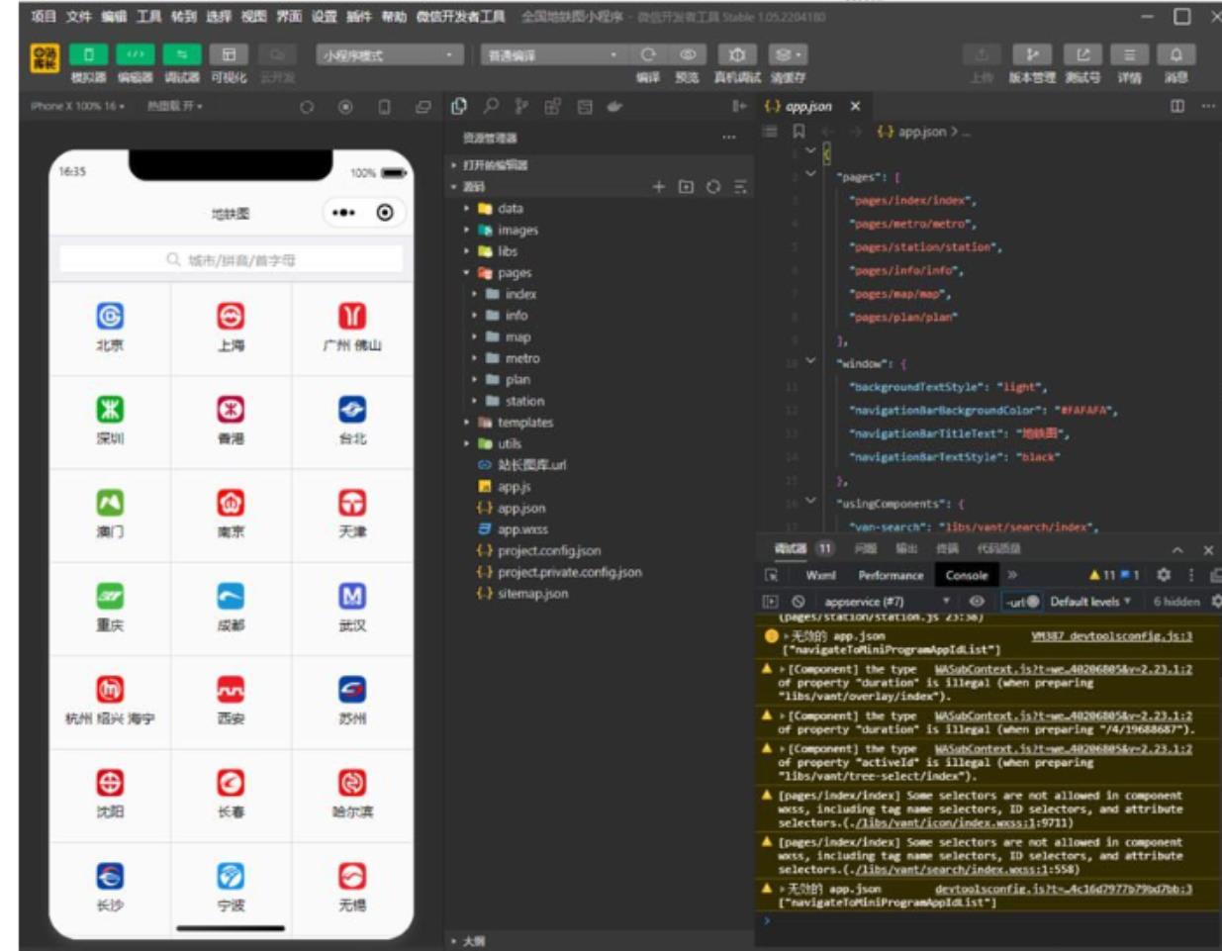The height and width of the screenshot is (951, 1222).
Task: Open the Default levels dropdown
Action: click(x=1089, y=602)
